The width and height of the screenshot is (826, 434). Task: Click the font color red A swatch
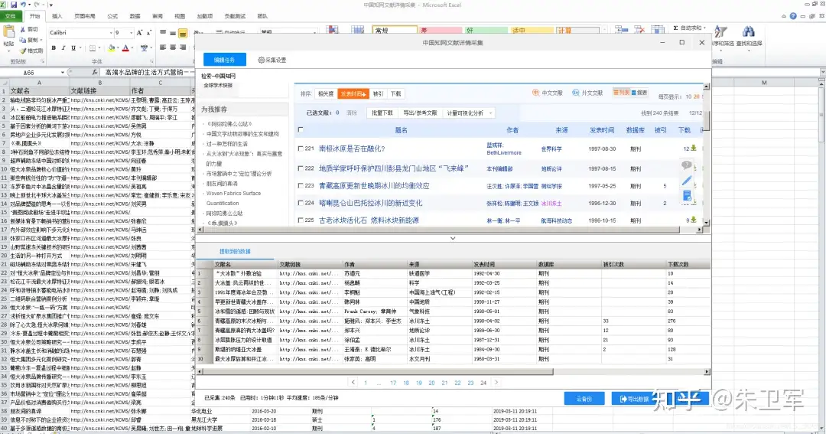(125, 48)
